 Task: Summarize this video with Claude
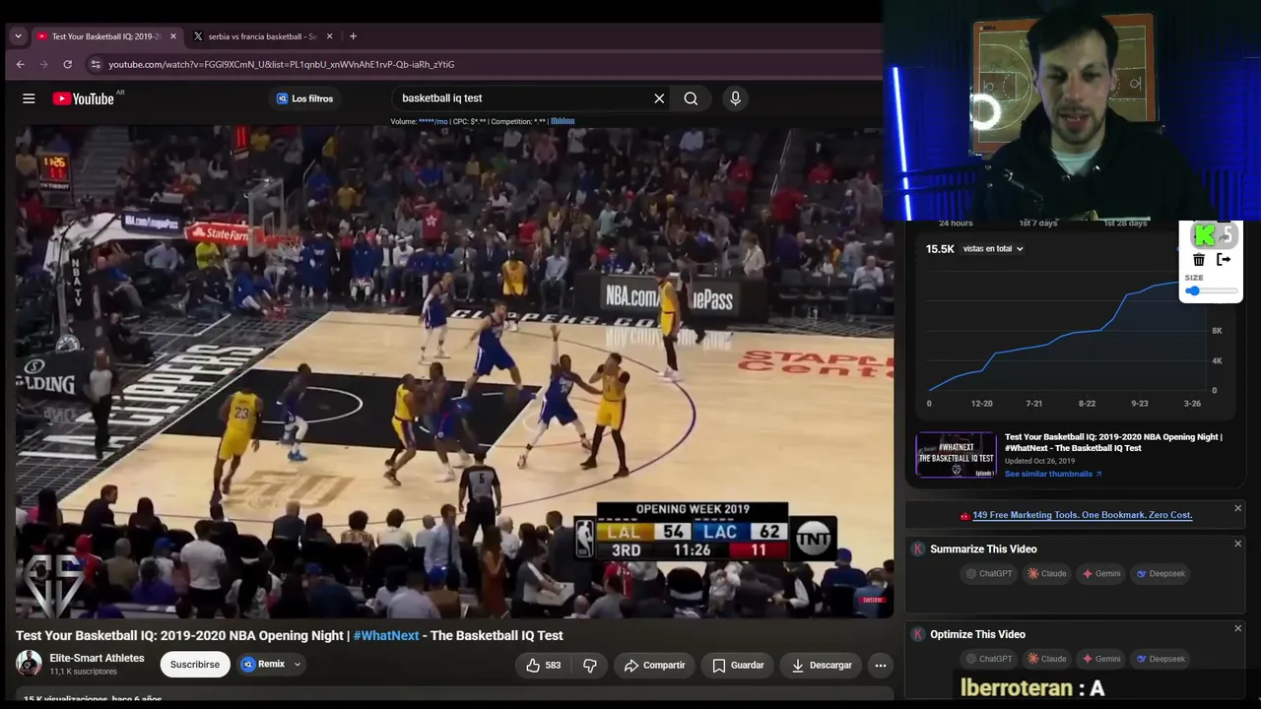(1047, 574)
